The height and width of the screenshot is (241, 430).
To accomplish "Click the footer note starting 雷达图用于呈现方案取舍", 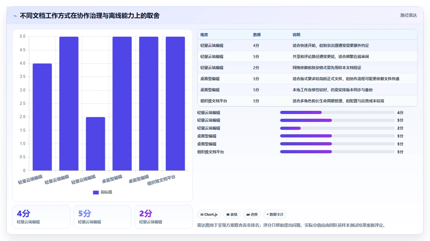I will tap(291, 225).
